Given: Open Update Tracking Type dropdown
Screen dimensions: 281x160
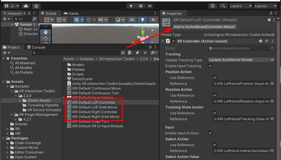Looking at the screenshot, I should coord(241,60).
